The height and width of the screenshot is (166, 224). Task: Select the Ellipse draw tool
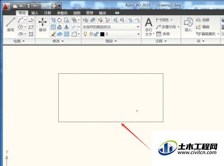tap(21, 34)
